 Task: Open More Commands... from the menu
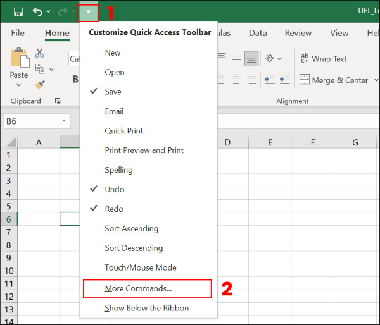(148, 288)
